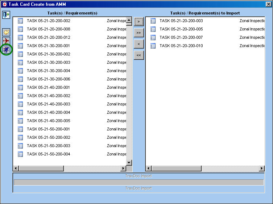Click left arrow of import list horizontal scrollbar
This screenshot has width=273, height=204.
[149, 168]
